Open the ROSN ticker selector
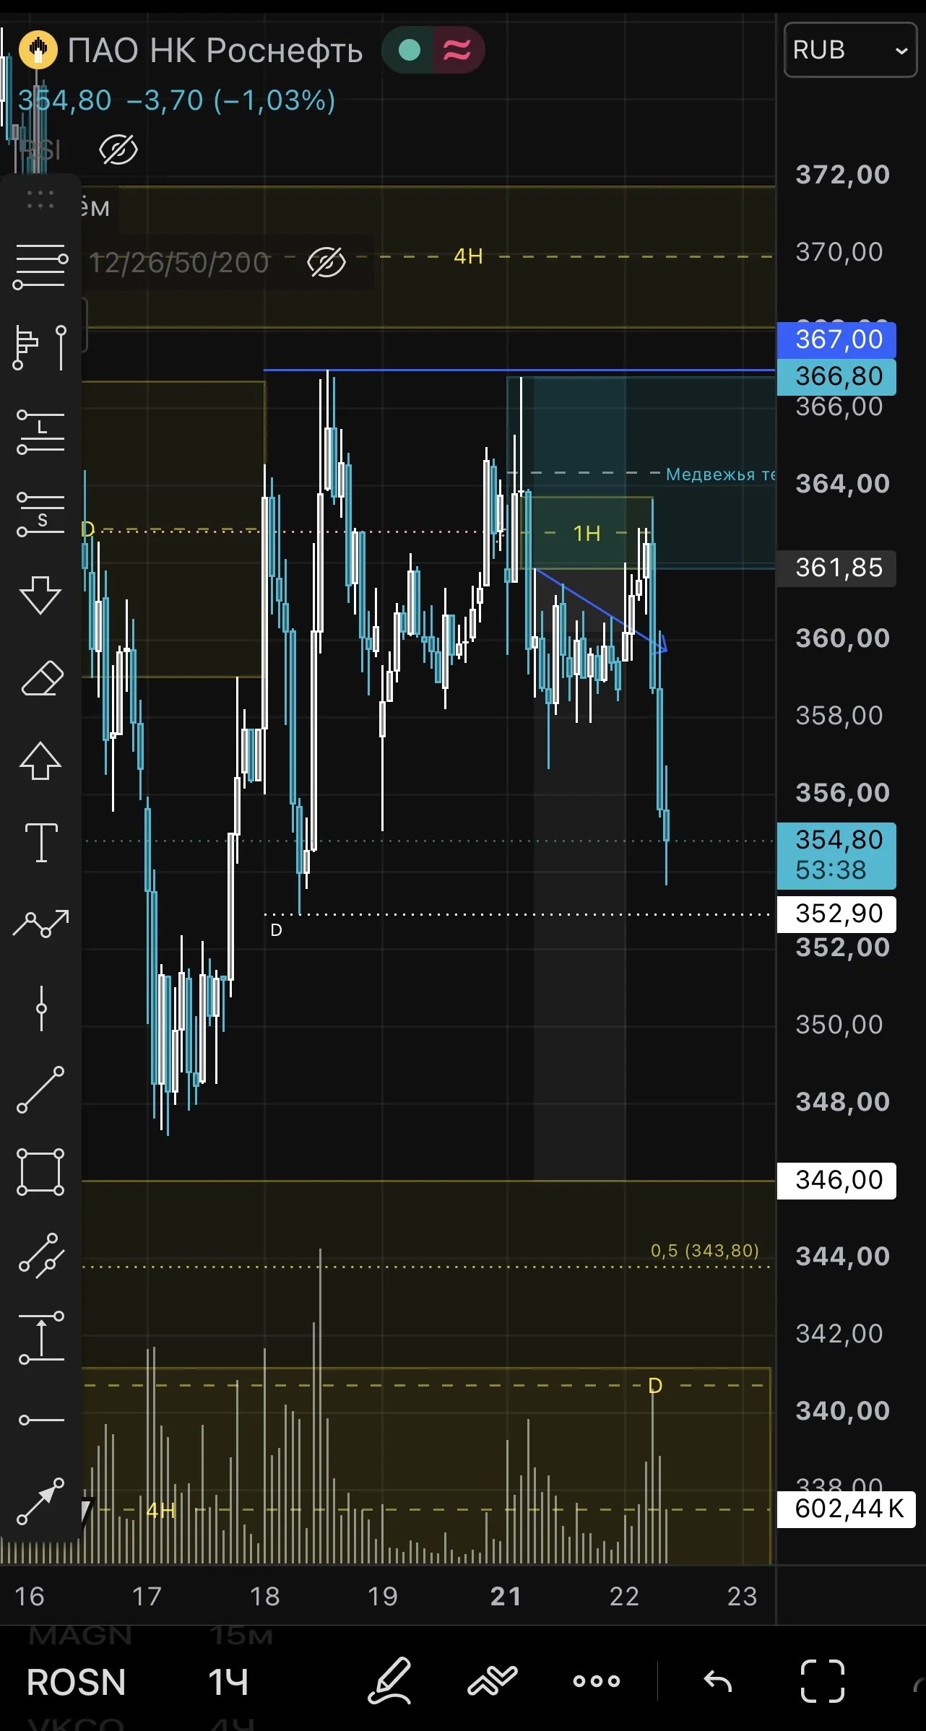 coord(77,1682)
